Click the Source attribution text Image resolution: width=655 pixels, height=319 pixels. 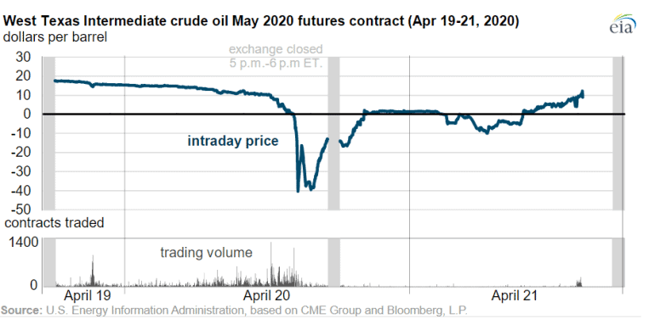[234, 311]
